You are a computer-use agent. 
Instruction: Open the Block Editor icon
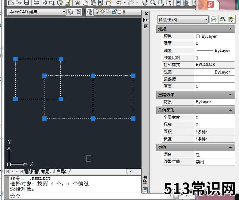coord(109,3)
